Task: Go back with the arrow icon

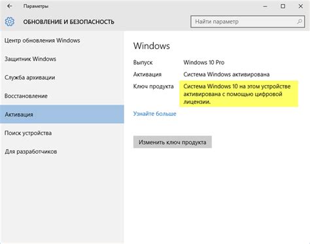Action: point(10,7)
